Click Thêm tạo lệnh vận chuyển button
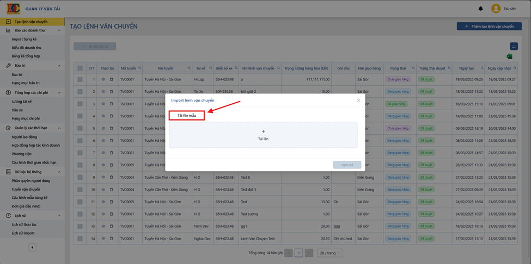The width and height of the screenshot is (531, 264). coord(489,26)
